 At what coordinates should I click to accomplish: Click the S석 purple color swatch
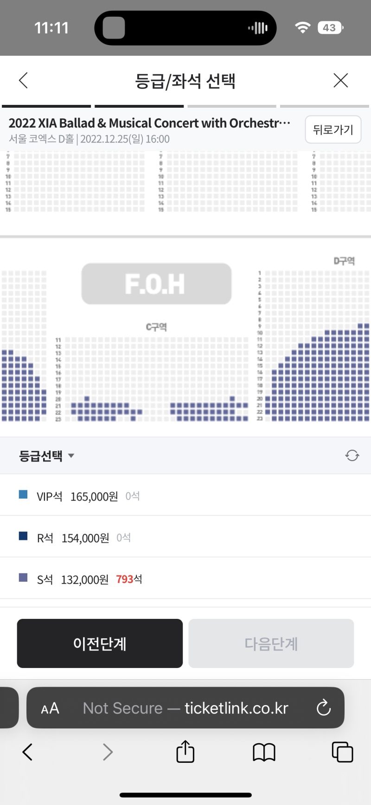pyautogui.click(x=23, y=578)
